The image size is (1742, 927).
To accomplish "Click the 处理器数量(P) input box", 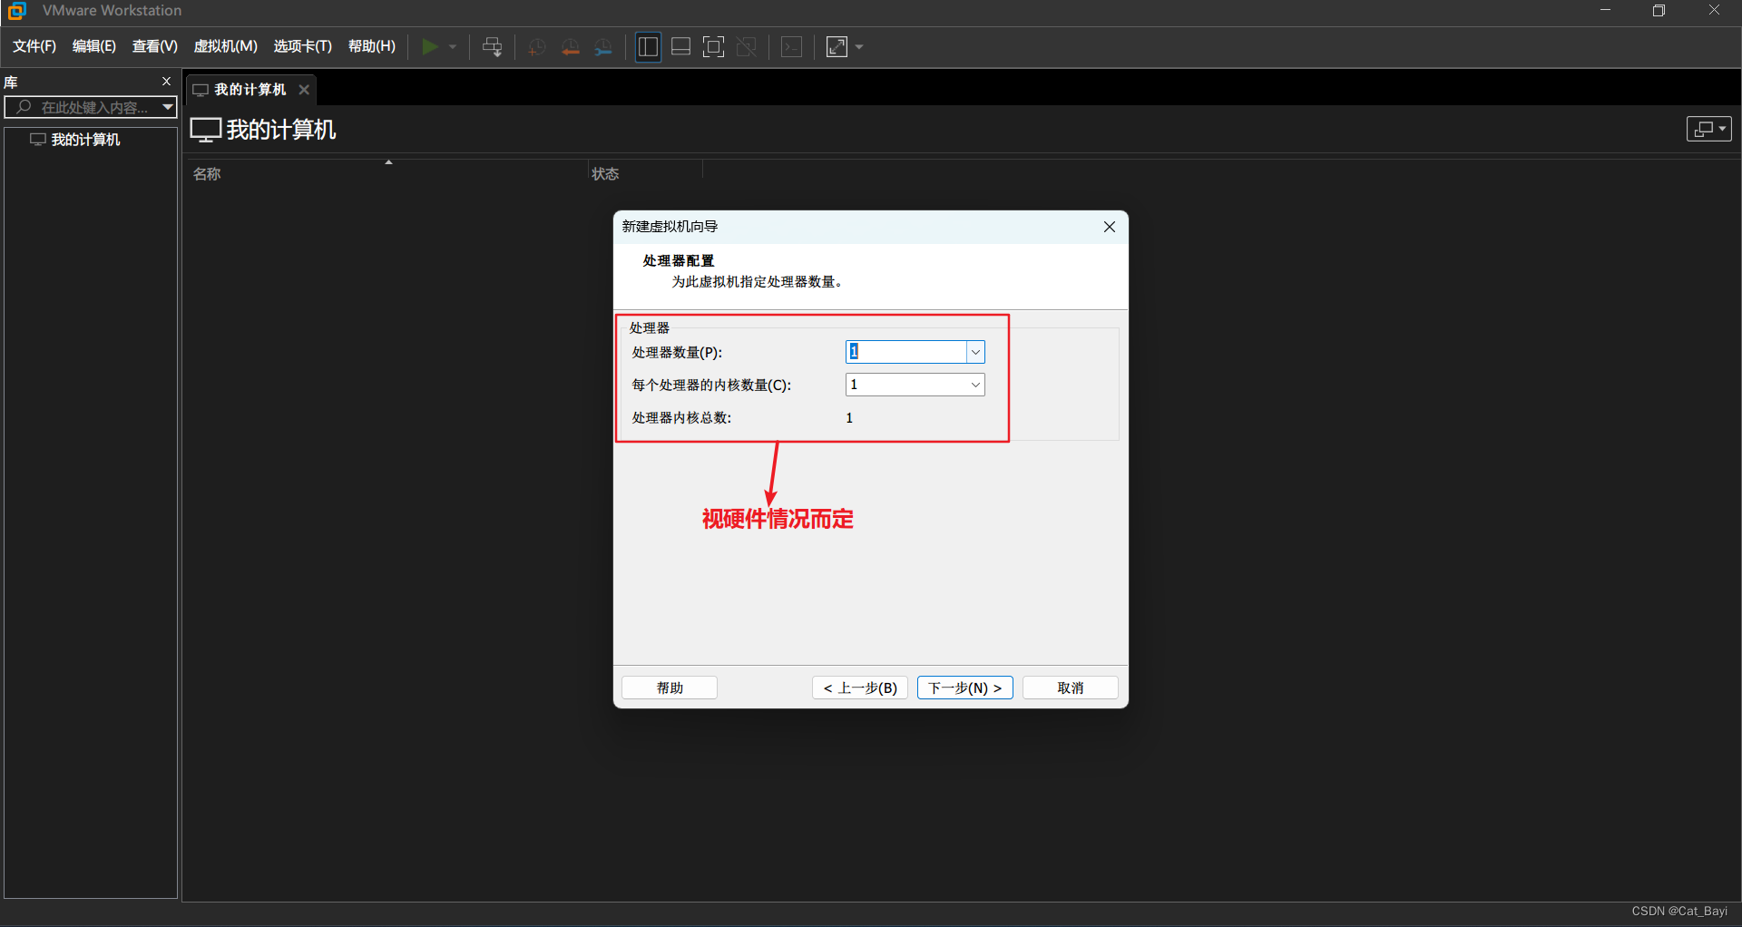I will tap(905, 352).
